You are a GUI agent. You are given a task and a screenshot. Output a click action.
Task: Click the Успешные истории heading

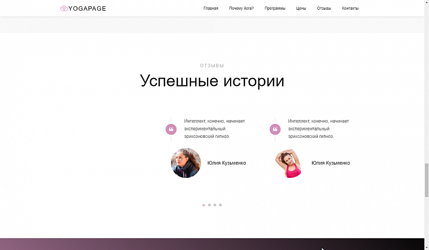(x=212, y=81)
